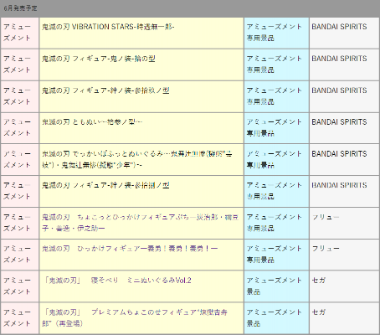Click the last セガ maker cell
The width and height of the screenshot is (380, 335).
coord(344,318)
